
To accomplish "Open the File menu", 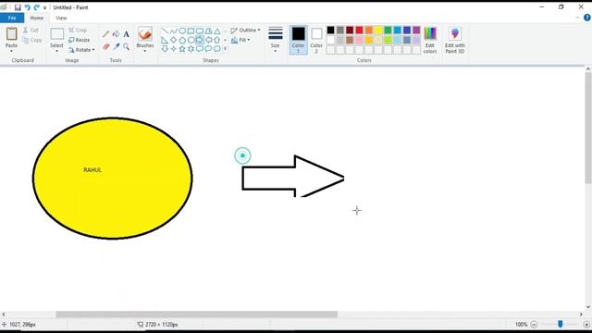I will coord(12,18).
